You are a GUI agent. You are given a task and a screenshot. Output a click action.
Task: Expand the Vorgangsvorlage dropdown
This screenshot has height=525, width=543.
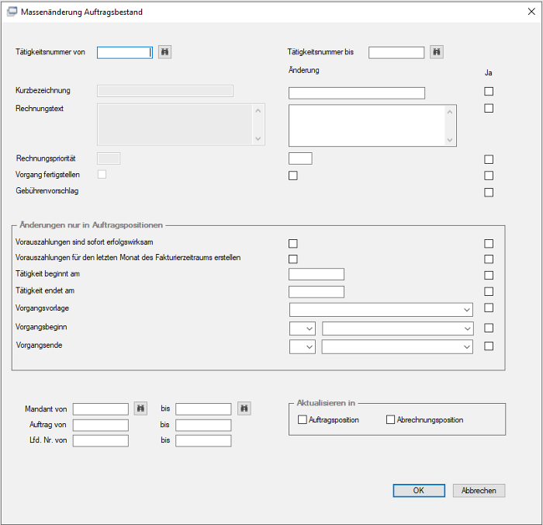(381, 310)
